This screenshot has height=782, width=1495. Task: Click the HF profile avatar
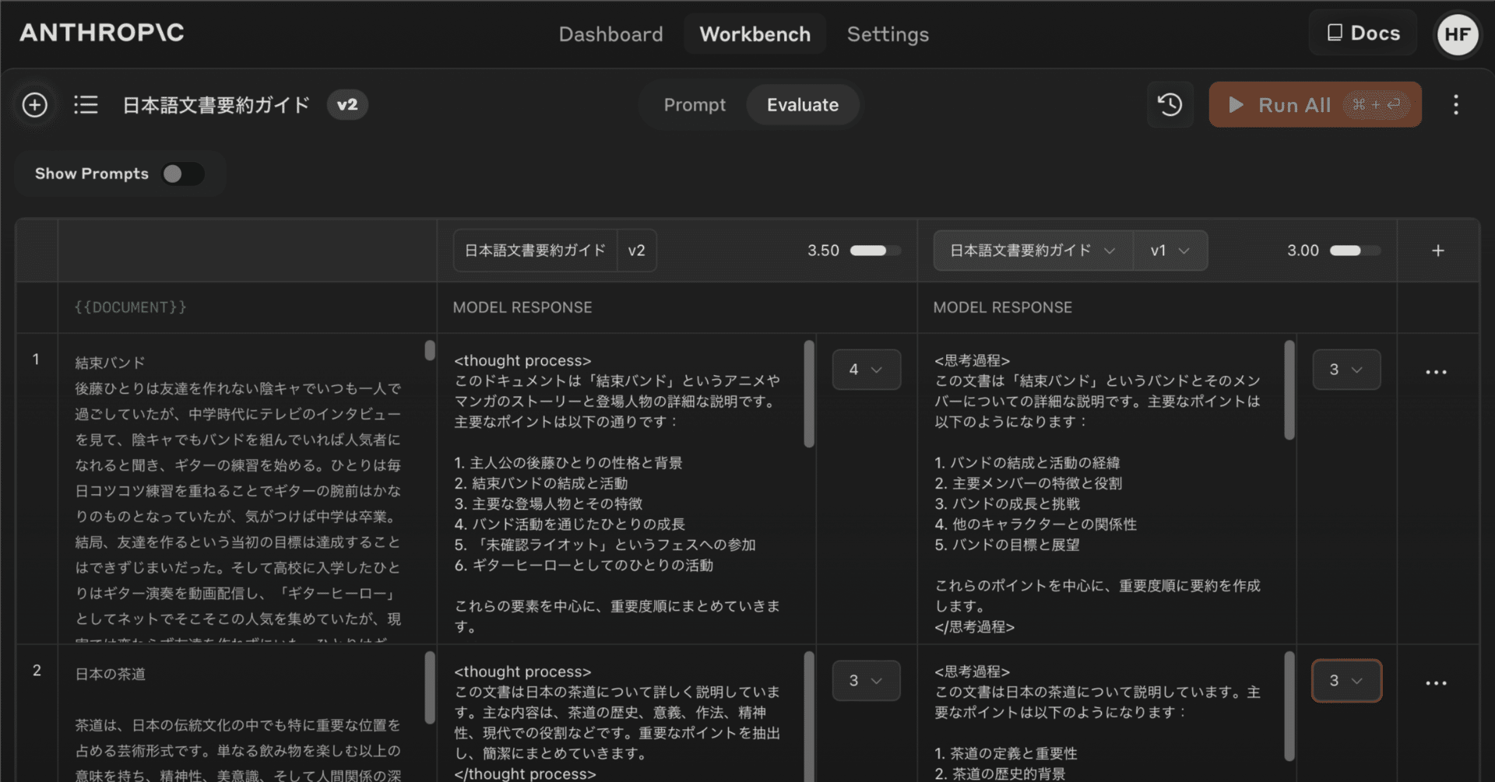pos(1457,34)
